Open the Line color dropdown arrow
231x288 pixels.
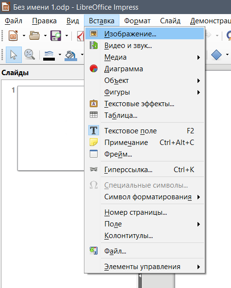[x=60, y=55]
